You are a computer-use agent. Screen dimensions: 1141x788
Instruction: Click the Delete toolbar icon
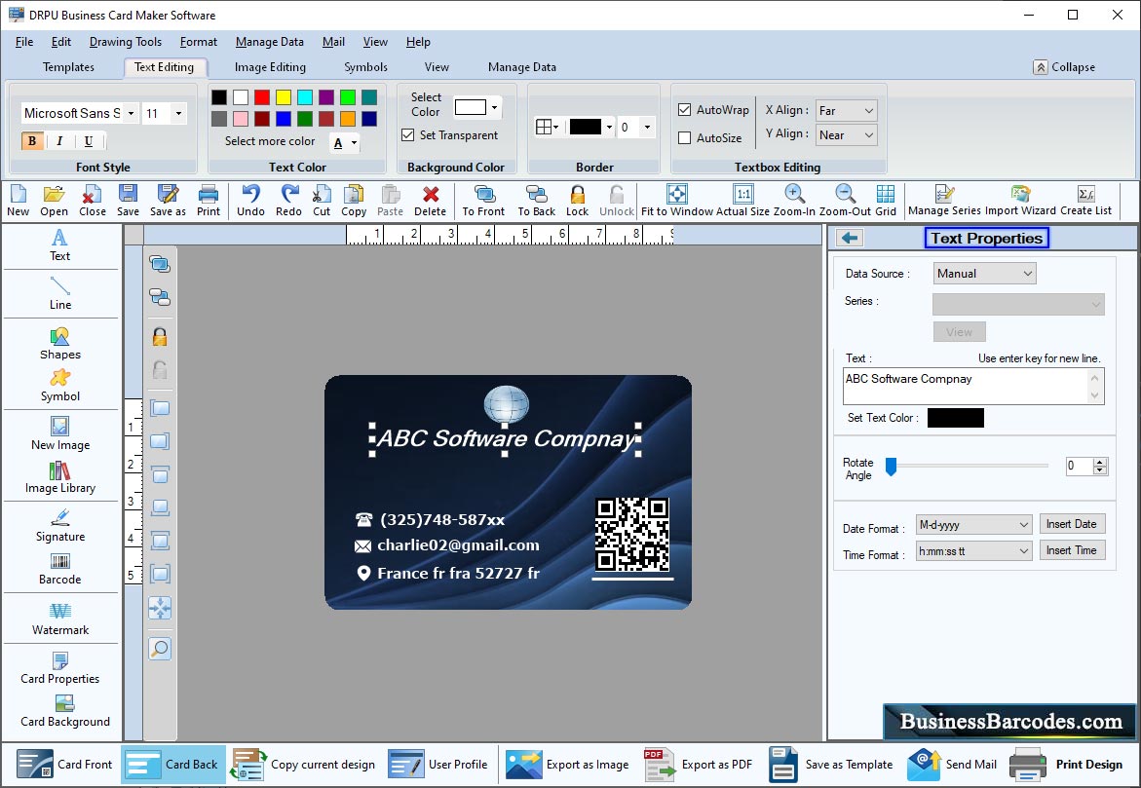tap(430, 201)
